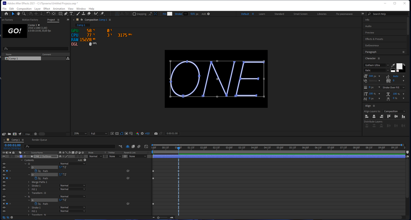Open the Show Channel color icon
Screen dimensions: 411x220
pyautogui.click(x=138, y=133)
